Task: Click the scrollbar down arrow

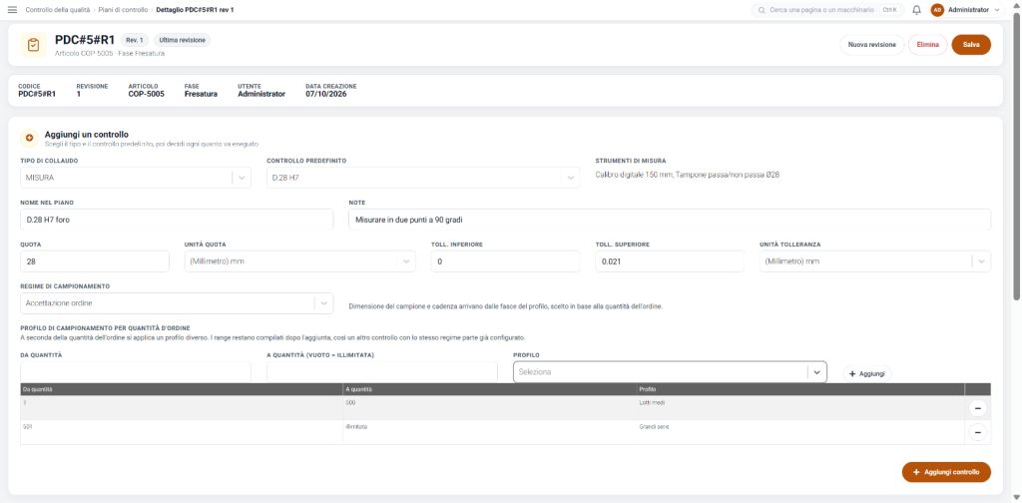Action: click(x=1017, y=498)
